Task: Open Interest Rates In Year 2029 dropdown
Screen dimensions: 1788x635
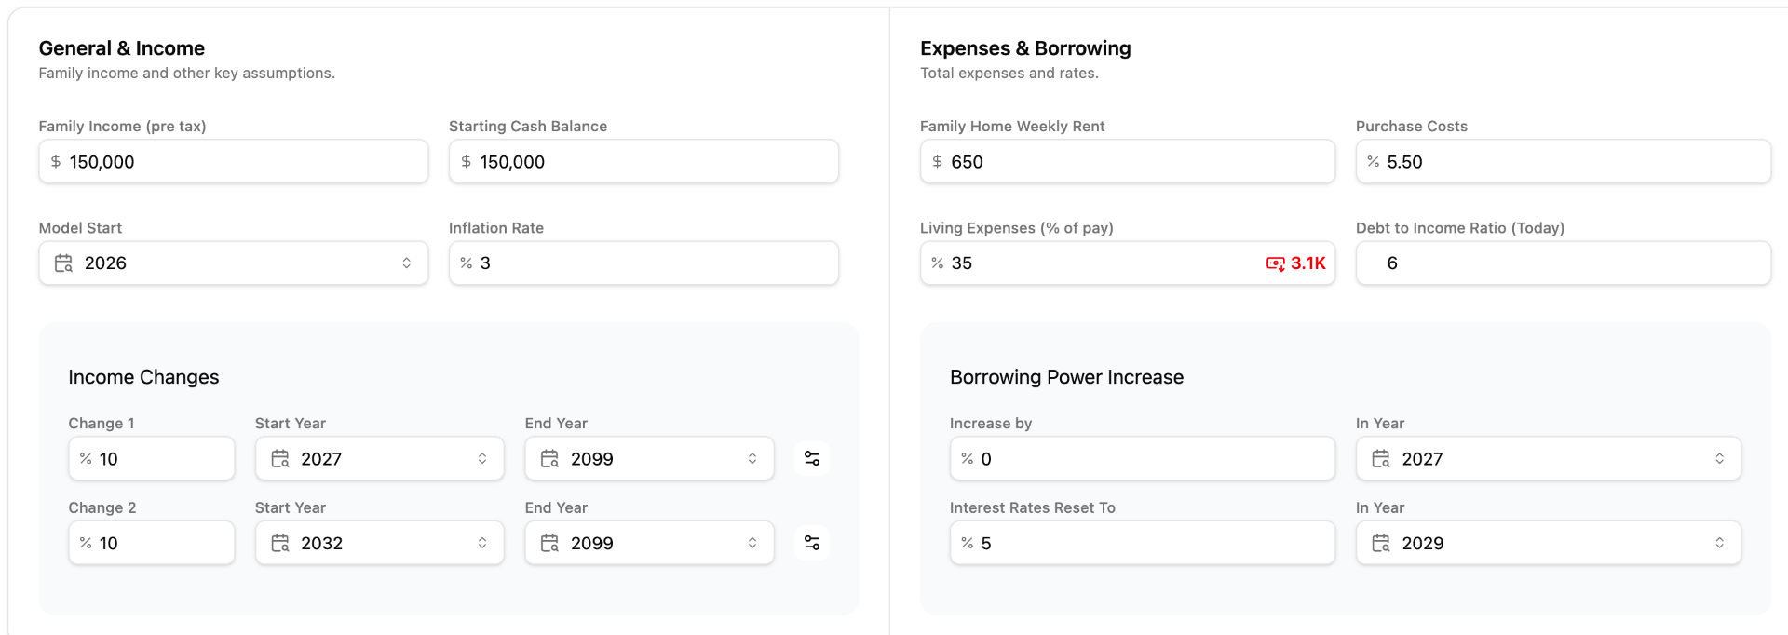Action: 1718,543
